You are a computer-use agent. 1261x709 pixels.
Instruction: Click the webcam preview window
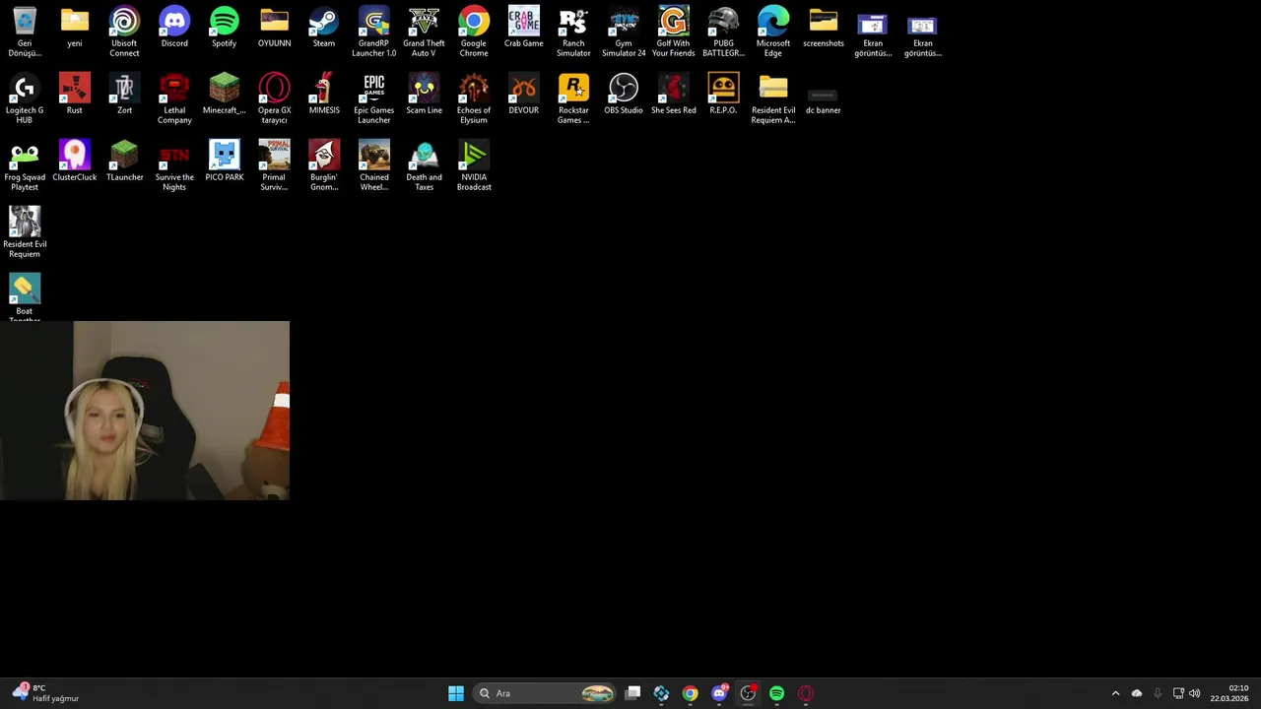145,411
